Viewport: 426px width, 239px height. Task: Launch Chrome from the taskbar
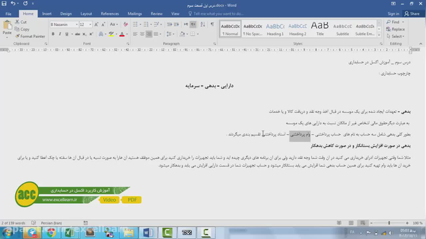point(51,232)
